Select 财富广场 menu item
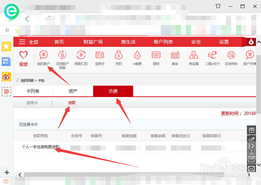The width and height of the screenshot is (261, 185). pyautogui.click(x=93, y=42)
